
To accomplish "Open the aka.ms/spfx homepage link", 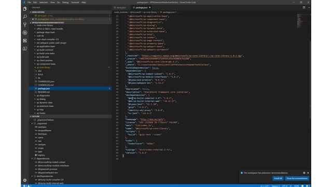I will click(152, 119).
